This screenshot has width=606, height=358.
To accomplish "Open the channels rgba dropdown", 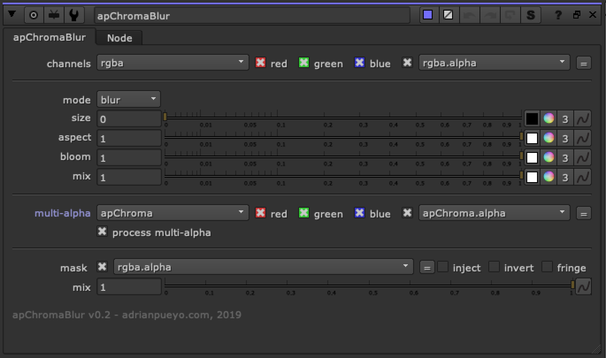I will click(x=173, y=62).
